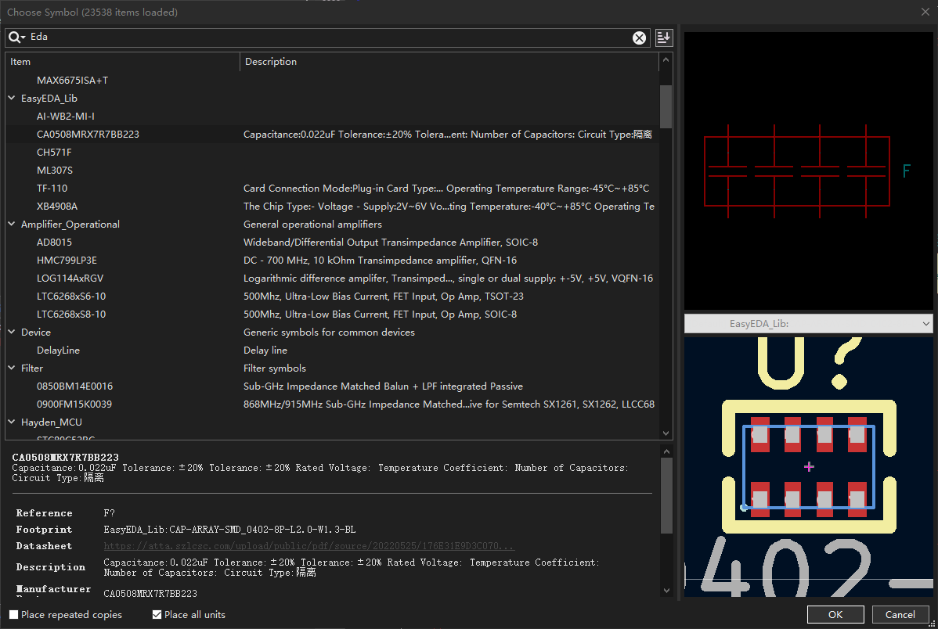
Task: Click Reference value 'F?'
Action: 109,512
